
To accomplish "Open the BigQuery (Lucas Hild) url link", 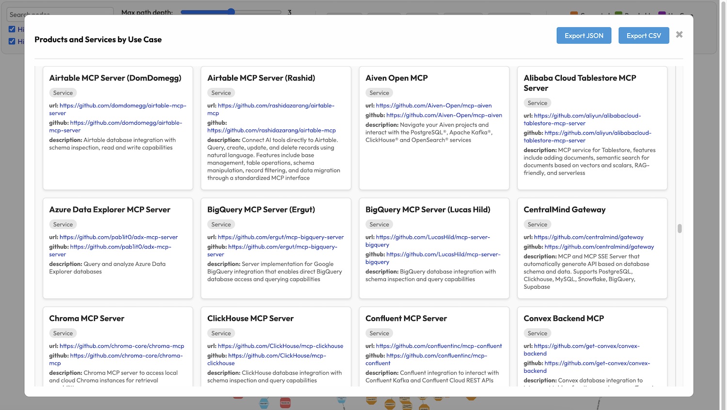I will coord(428,241).
